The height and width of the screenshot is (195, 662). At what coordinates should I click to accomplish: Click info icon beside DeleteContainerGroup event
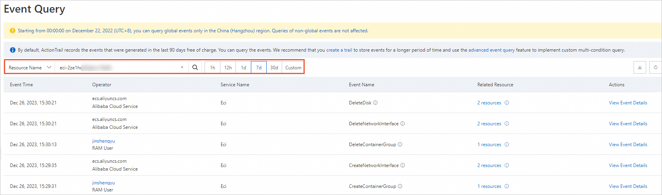coord(400,145)
